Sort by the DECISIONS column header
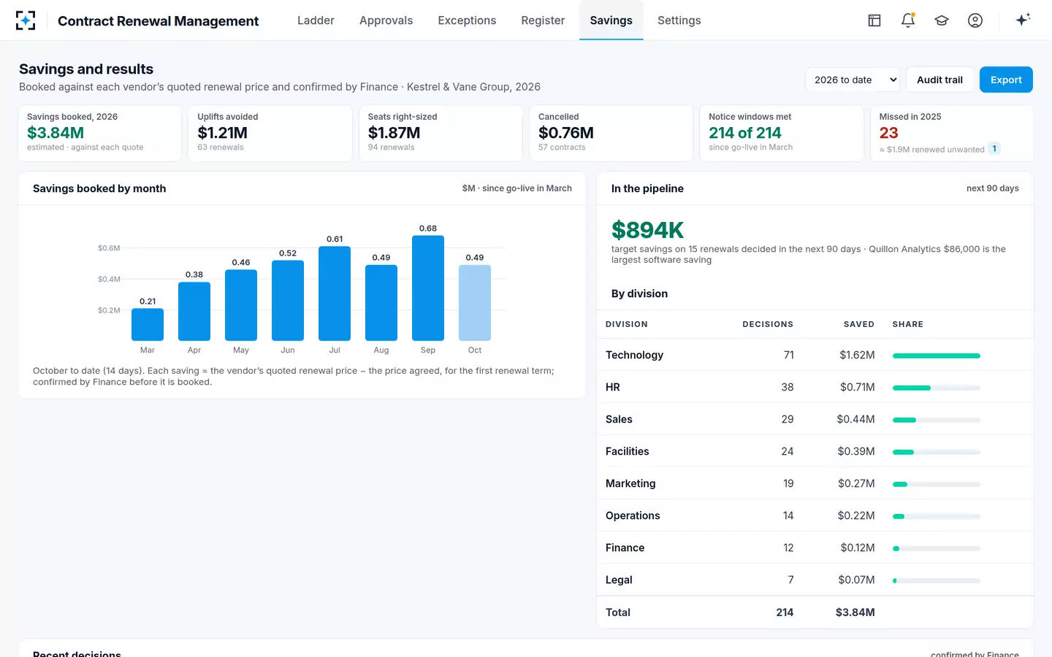 (768, 324)
